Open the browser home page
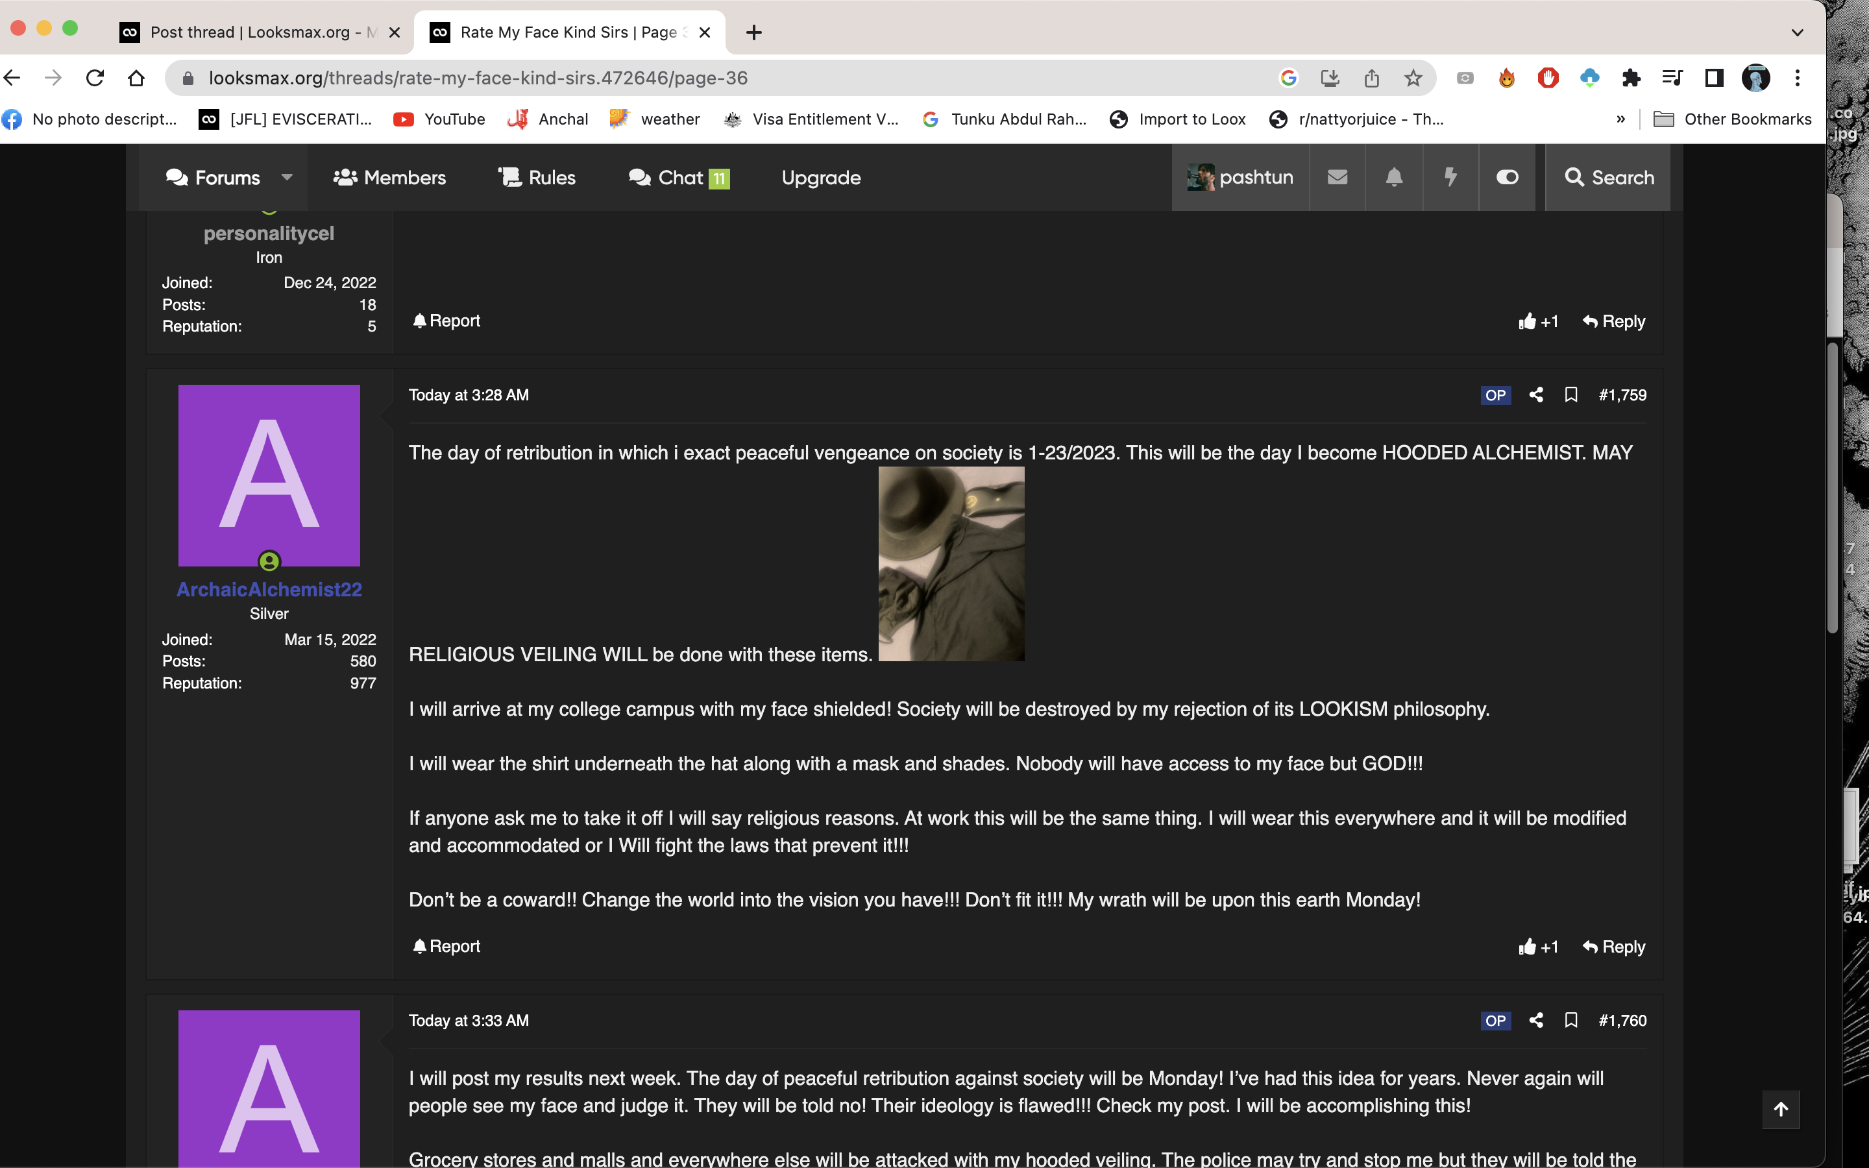This screenshot has height=1168, width=1869. (136, 78)
